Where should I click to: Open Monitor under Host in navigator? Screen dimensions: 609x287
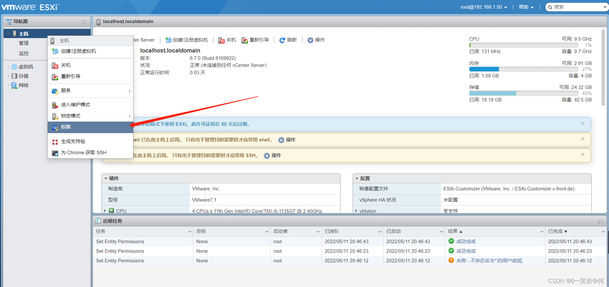coord(24,53)
